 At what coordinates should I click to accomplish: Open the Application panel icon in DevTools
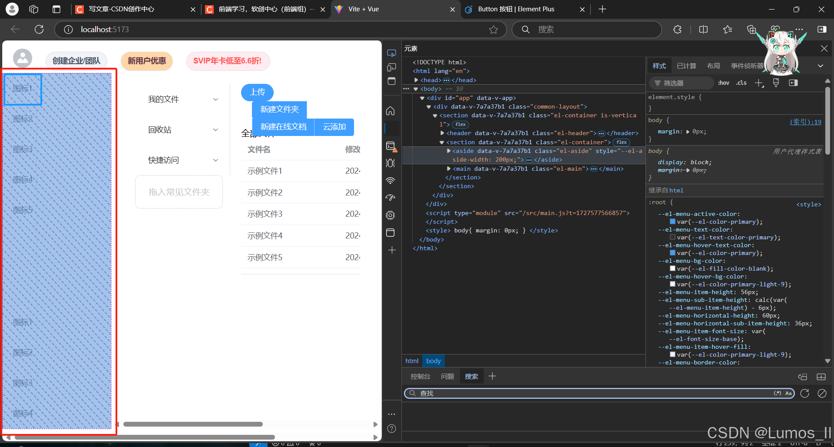pyautogui.click(x=391, y=232)
